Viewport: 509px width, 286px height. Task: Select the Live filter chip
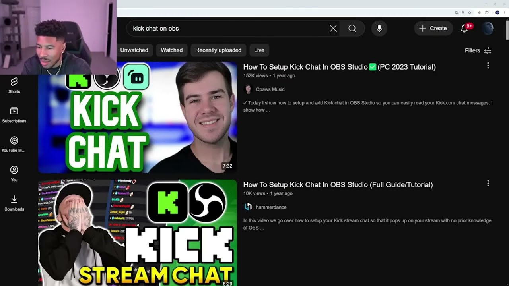(x=259, y=50)
